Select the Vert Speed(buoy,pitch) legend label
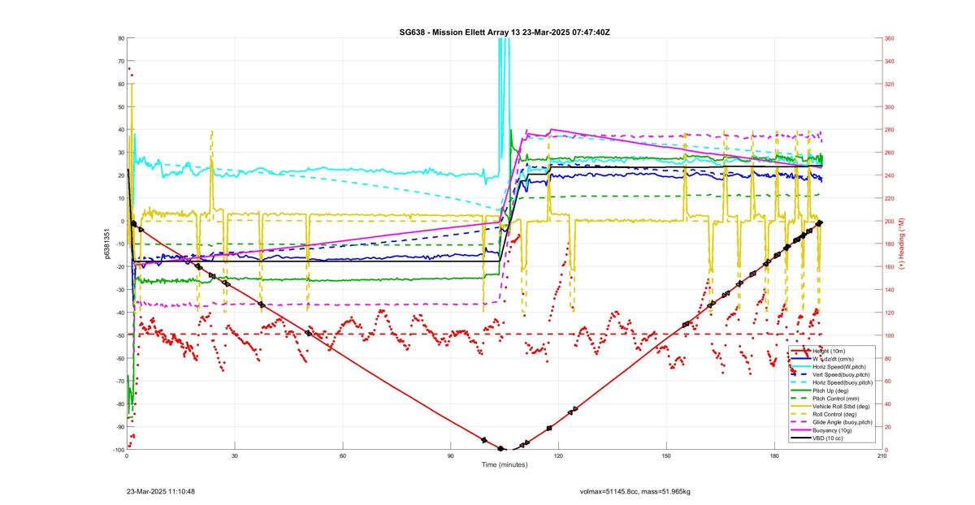975x505 pixels. (842, 374)
